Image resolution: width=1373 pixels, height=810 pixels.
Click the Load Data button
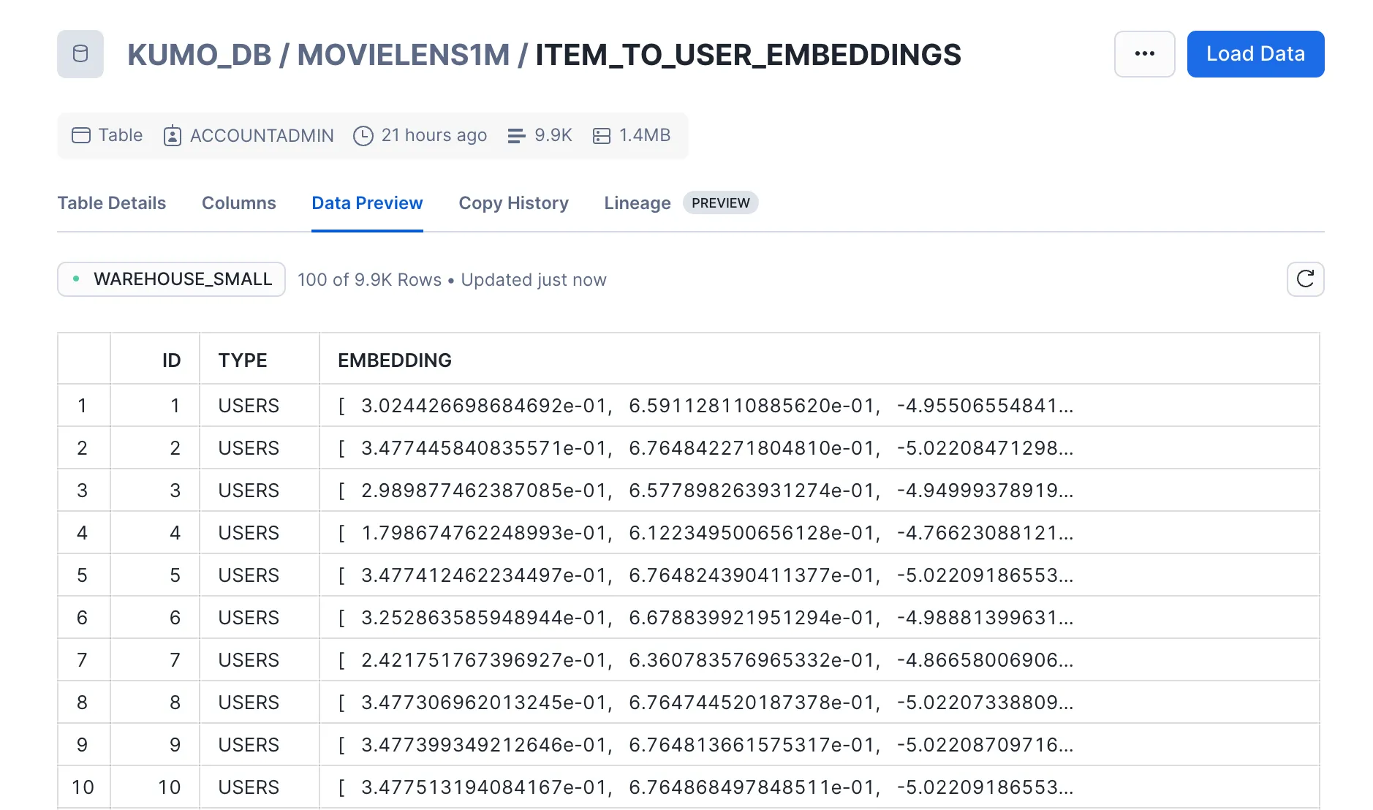point(1255,54)
